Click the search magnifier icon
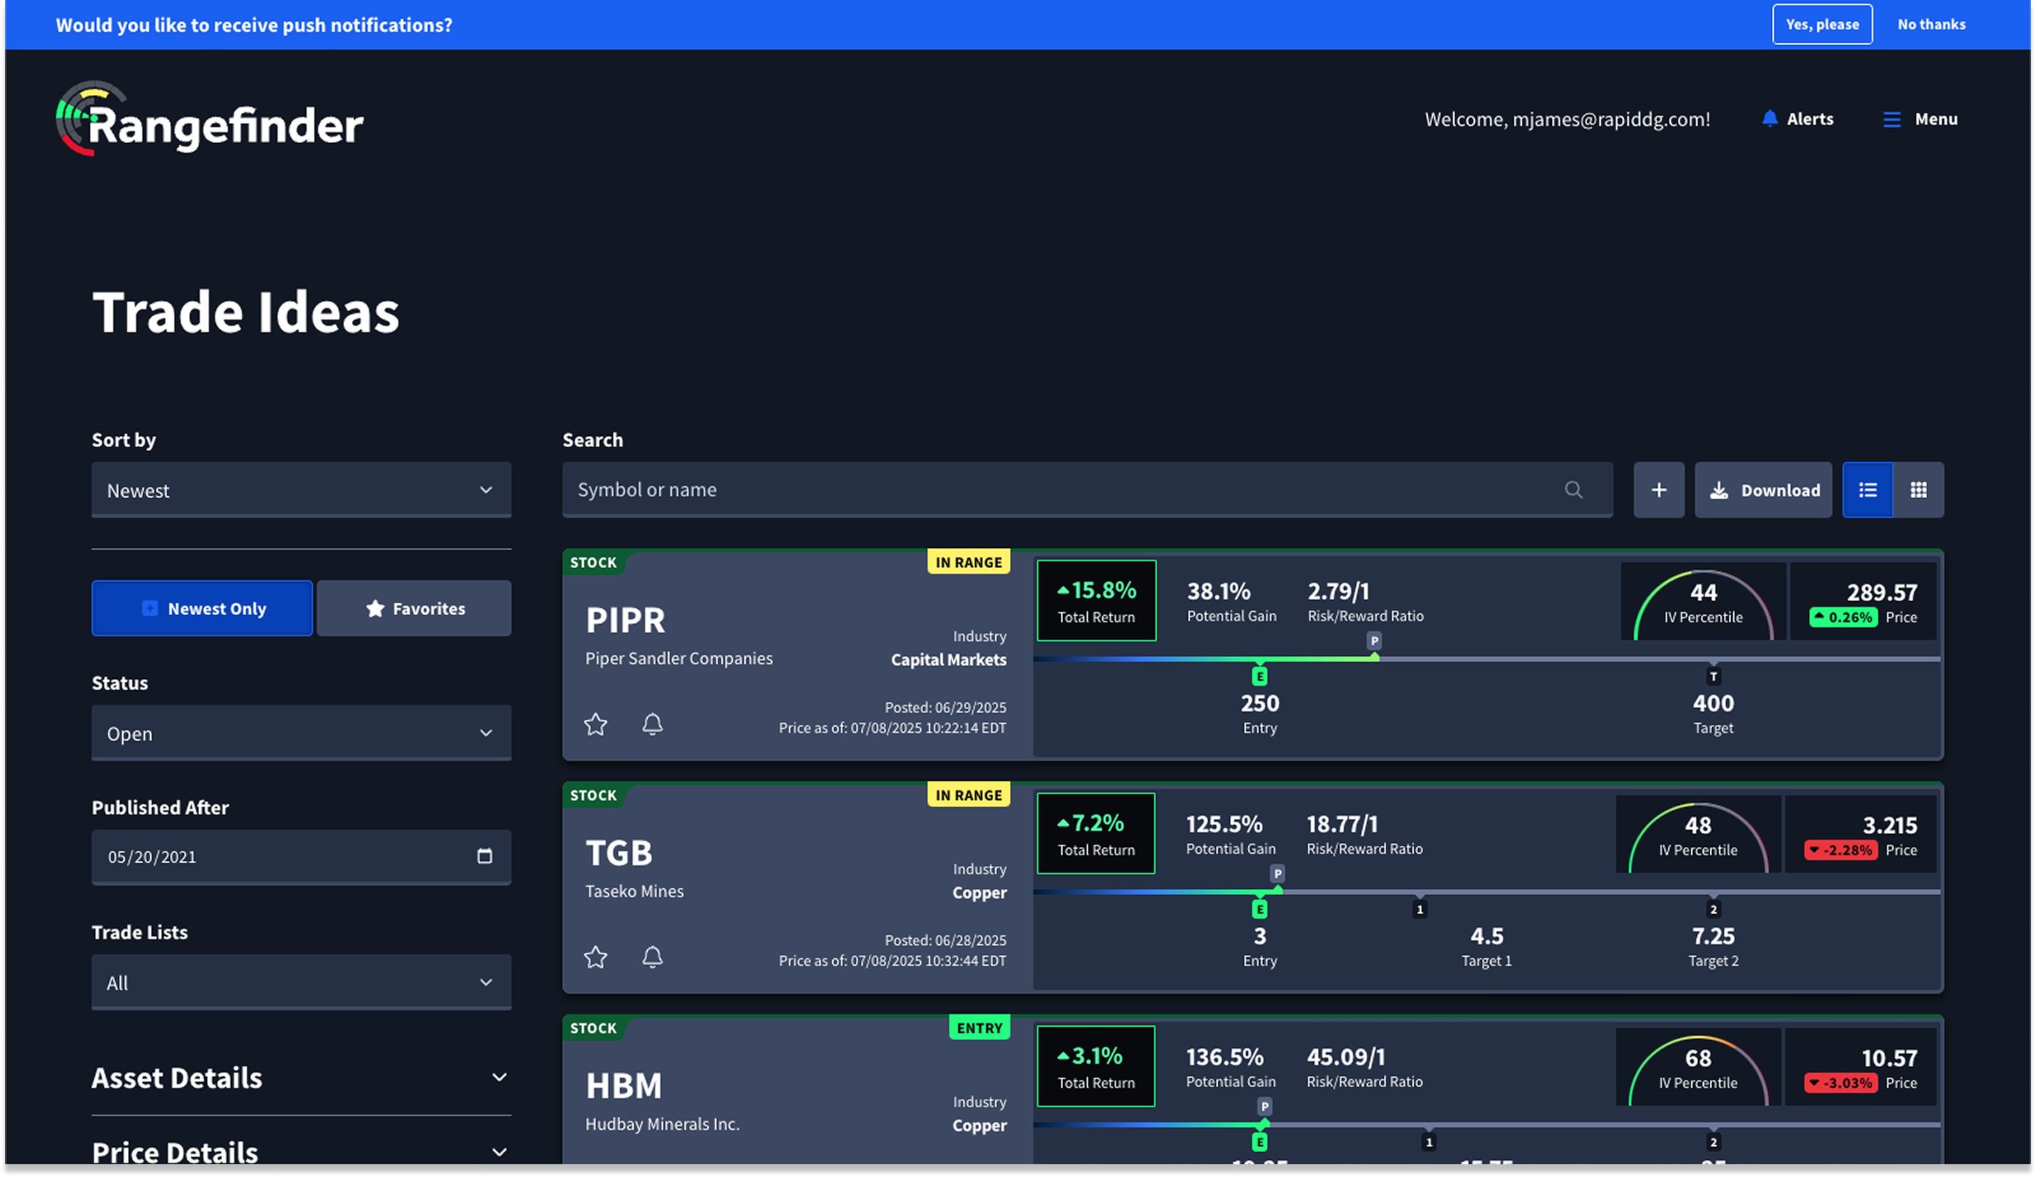 click(1573, 491)
